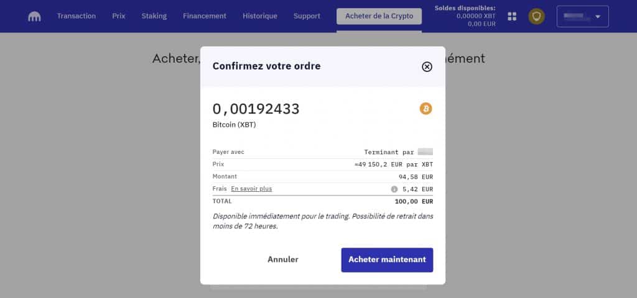Click the TOTAL 100,00 EUR row
Viewport: 637px width, 298px height.
(322, 201)
